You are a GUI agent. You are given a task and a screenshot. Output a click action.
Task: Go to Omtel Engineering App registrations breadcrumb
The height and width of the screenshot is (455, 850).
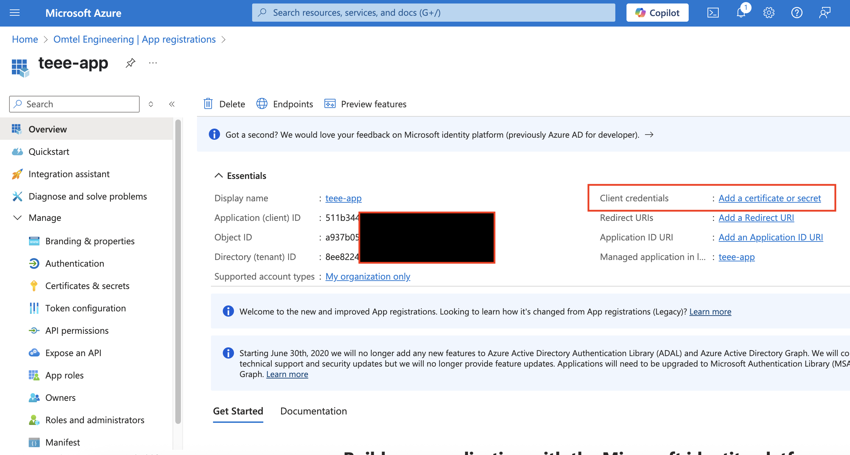click(134, 39)
